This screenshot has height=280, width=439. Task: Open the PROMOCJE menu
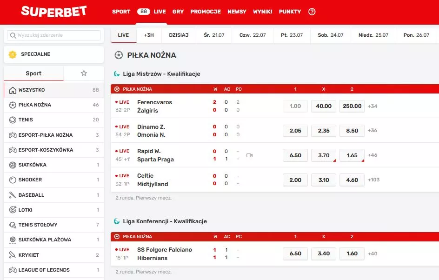tap(206, 12)
